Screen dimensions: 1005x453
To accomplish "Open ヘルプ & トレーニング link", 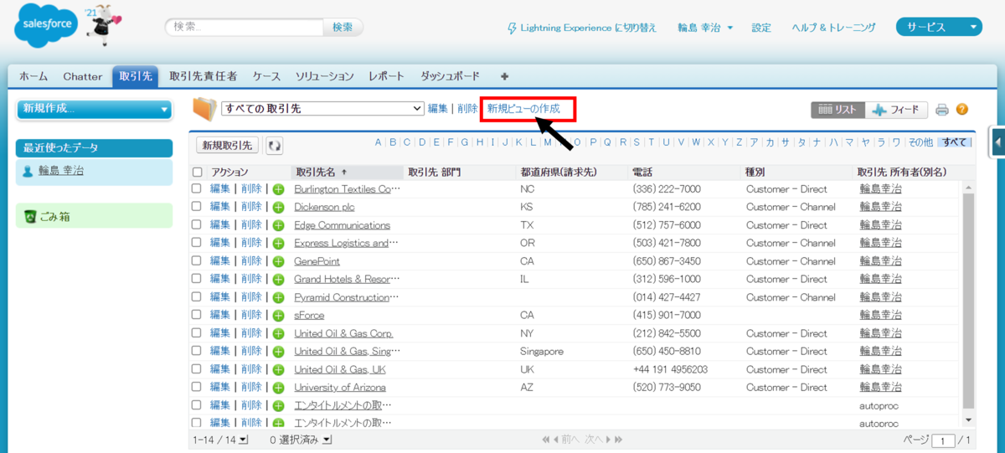I will [x=833, y=28].
